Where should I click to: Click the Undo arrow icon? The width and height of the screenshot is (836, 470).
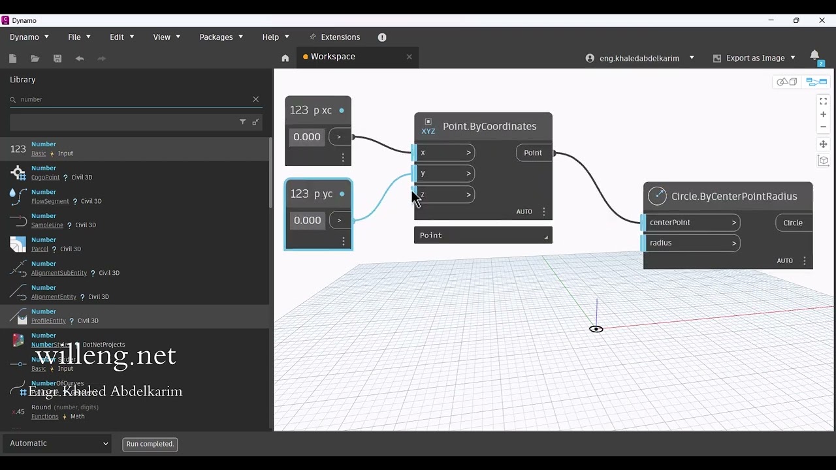[80, 58]
